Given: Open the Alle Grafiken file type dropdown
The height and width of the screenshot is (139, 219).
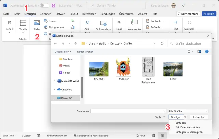Looking at the screenshot, I should tap(188, 111).
